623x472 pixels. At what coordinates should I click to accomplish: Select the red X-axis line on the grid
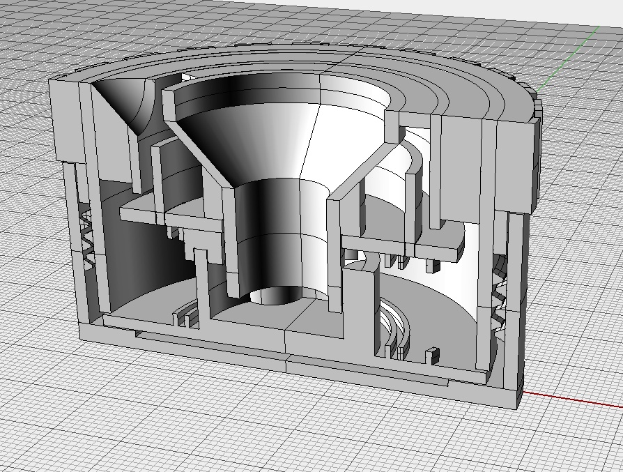click(x=573, y=399)
